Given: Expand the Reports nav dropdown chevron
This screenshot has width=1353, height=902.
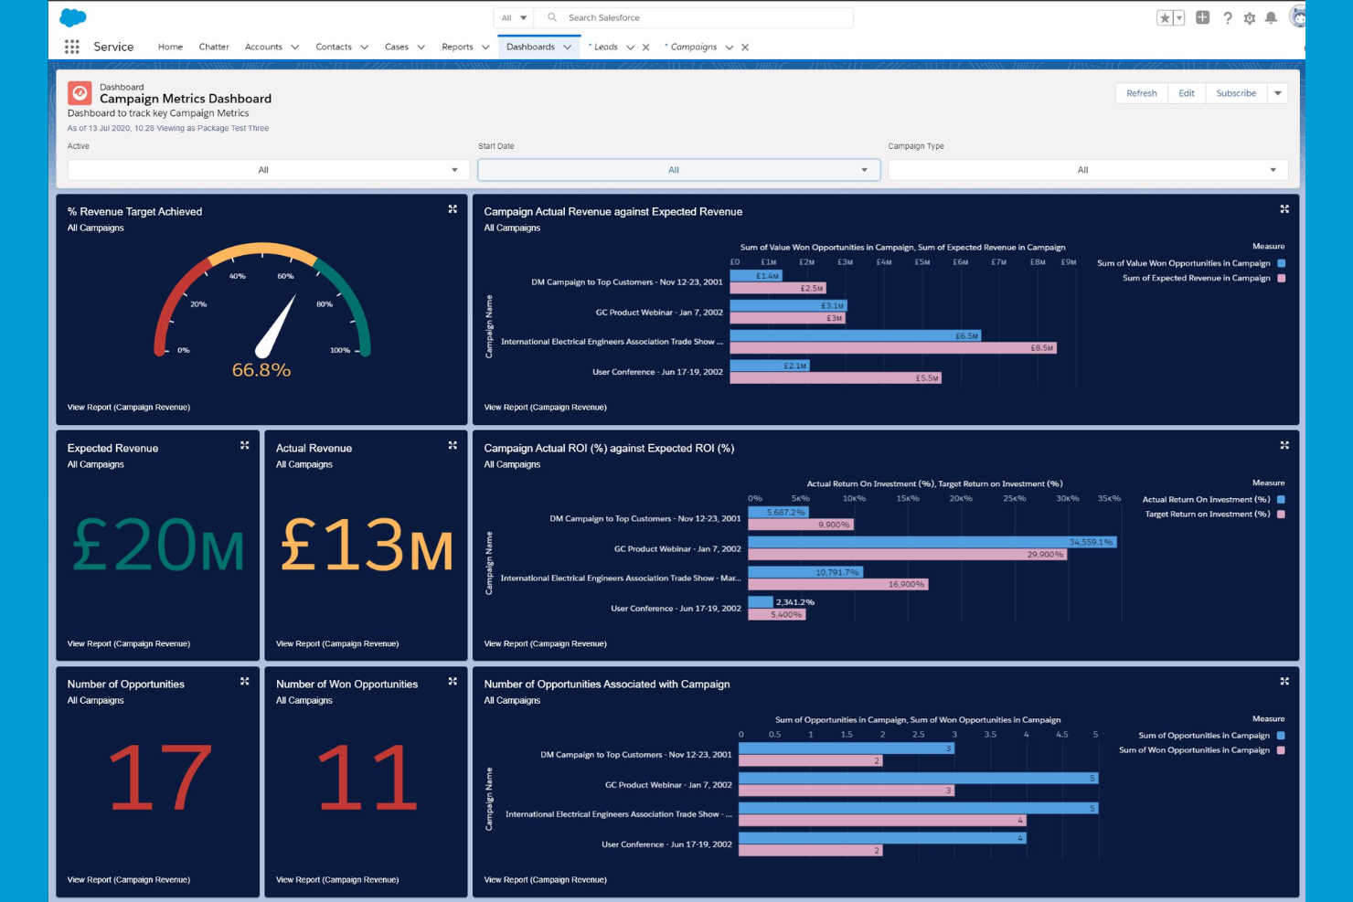Looking at the screenshot, I should point(486,48).
